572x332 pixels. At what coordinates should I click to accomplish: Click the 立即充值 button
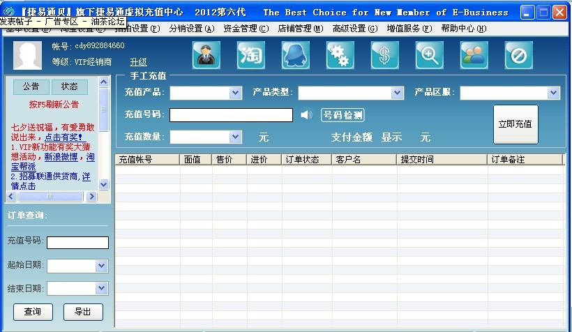[515, 124]
